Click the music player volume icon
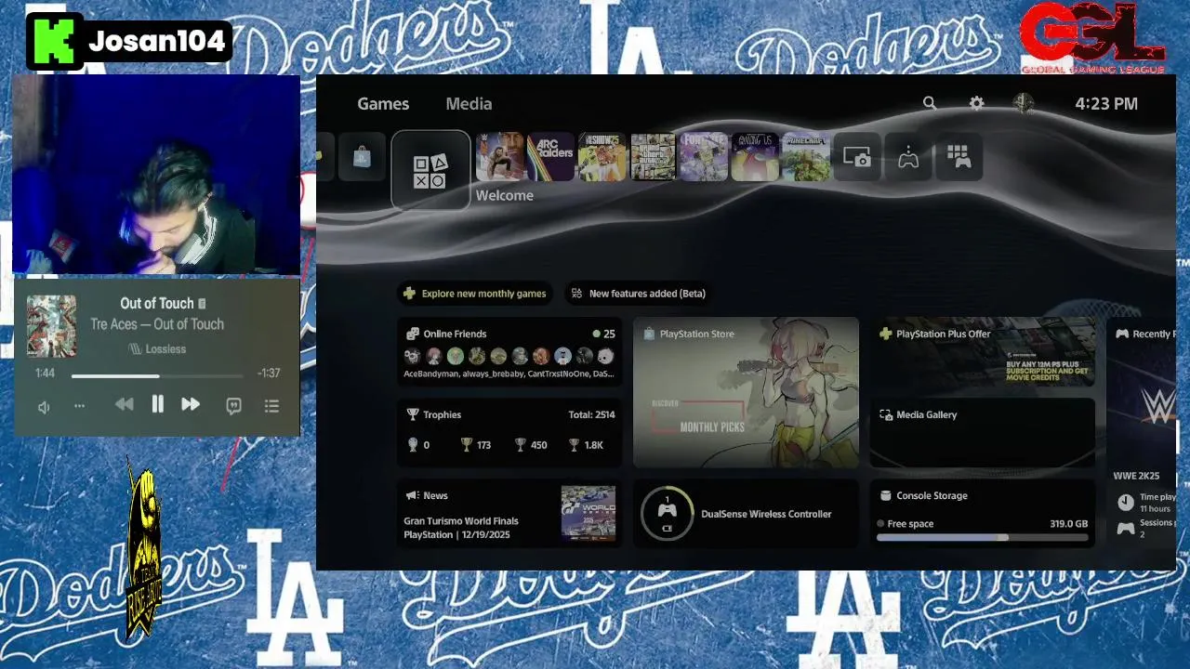 tap(43, 406)
